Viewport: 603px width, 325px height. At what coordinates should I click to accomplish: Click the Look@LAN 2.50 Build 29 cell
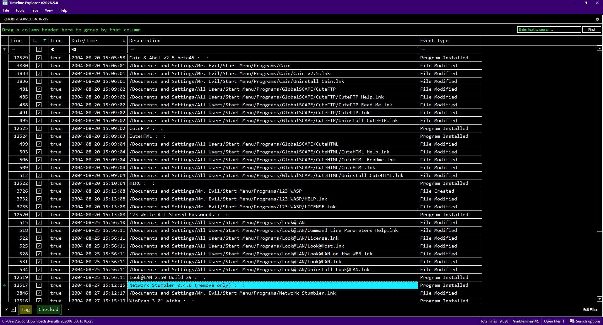pos(273,277)
